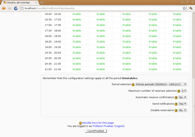Click the 16:00 - 16:30 time cell
The width and height of the screenshot is (195, 137).
[x=53, y=14]
